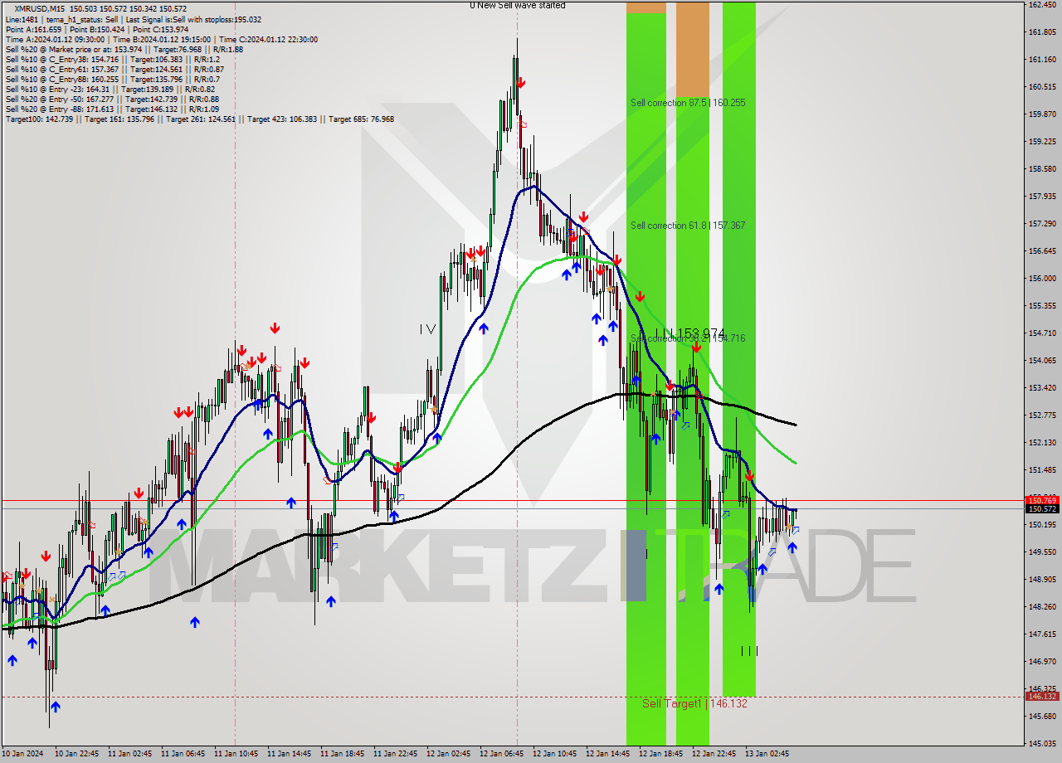The width and height of the screenshot is (1062, 763).
Task: Click the 'Time A:2024.01.12 09:30:00' line
Action: [161, 39]
